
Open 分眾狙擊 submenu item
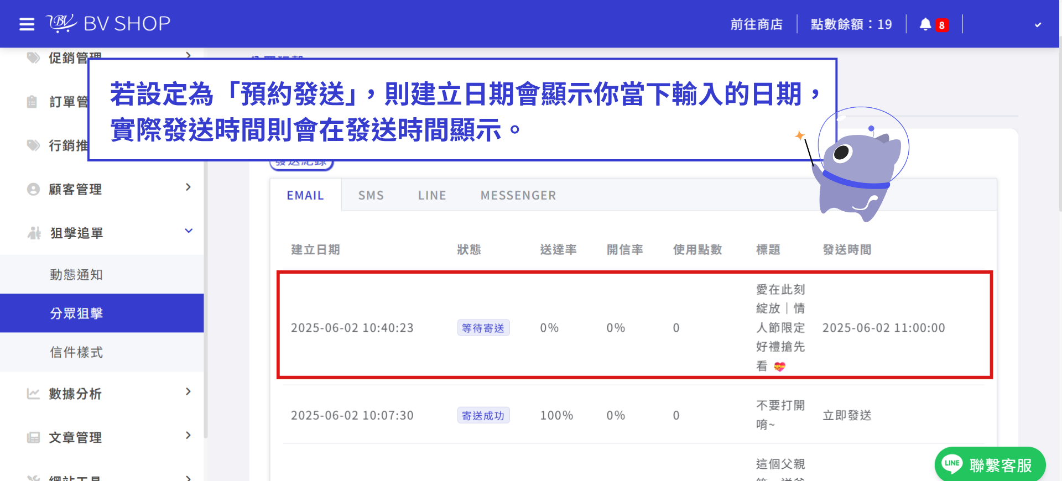(102, 313)
